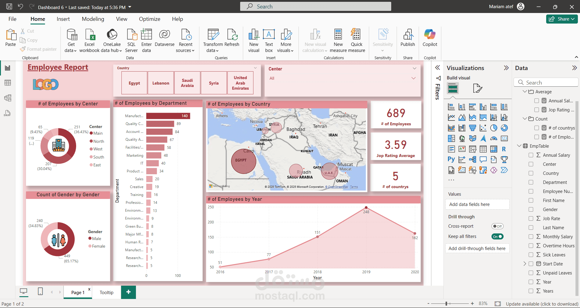Open the Share button dropdown

[x=562, y=19]
